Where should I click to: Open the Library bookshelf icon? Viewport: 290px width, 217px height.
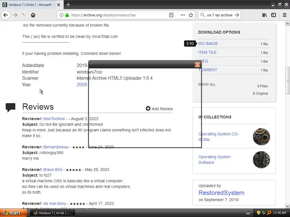click(x=265, y=15)
